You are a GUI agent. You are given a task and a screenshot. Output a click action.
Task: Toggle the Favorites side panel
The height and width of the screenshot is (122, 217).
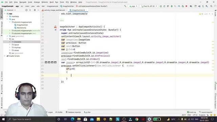pyautogui.click(x=1, y=89)
